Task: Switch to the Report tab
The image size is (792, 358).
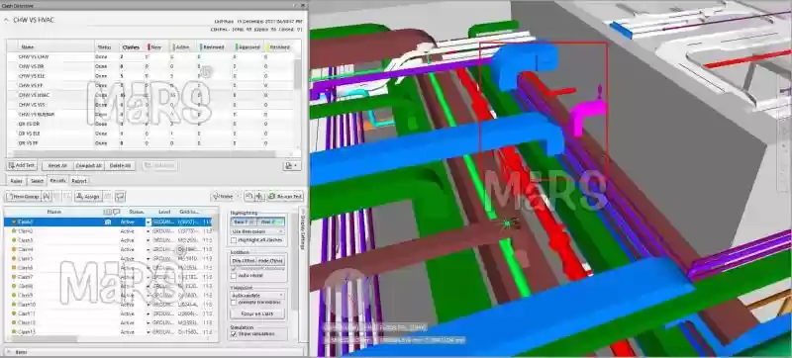Action: 79,181
